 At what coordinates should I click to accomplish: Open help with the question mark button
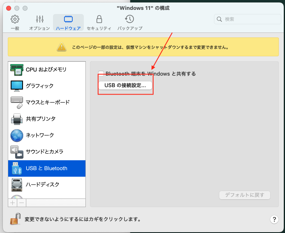click(274, 219)
